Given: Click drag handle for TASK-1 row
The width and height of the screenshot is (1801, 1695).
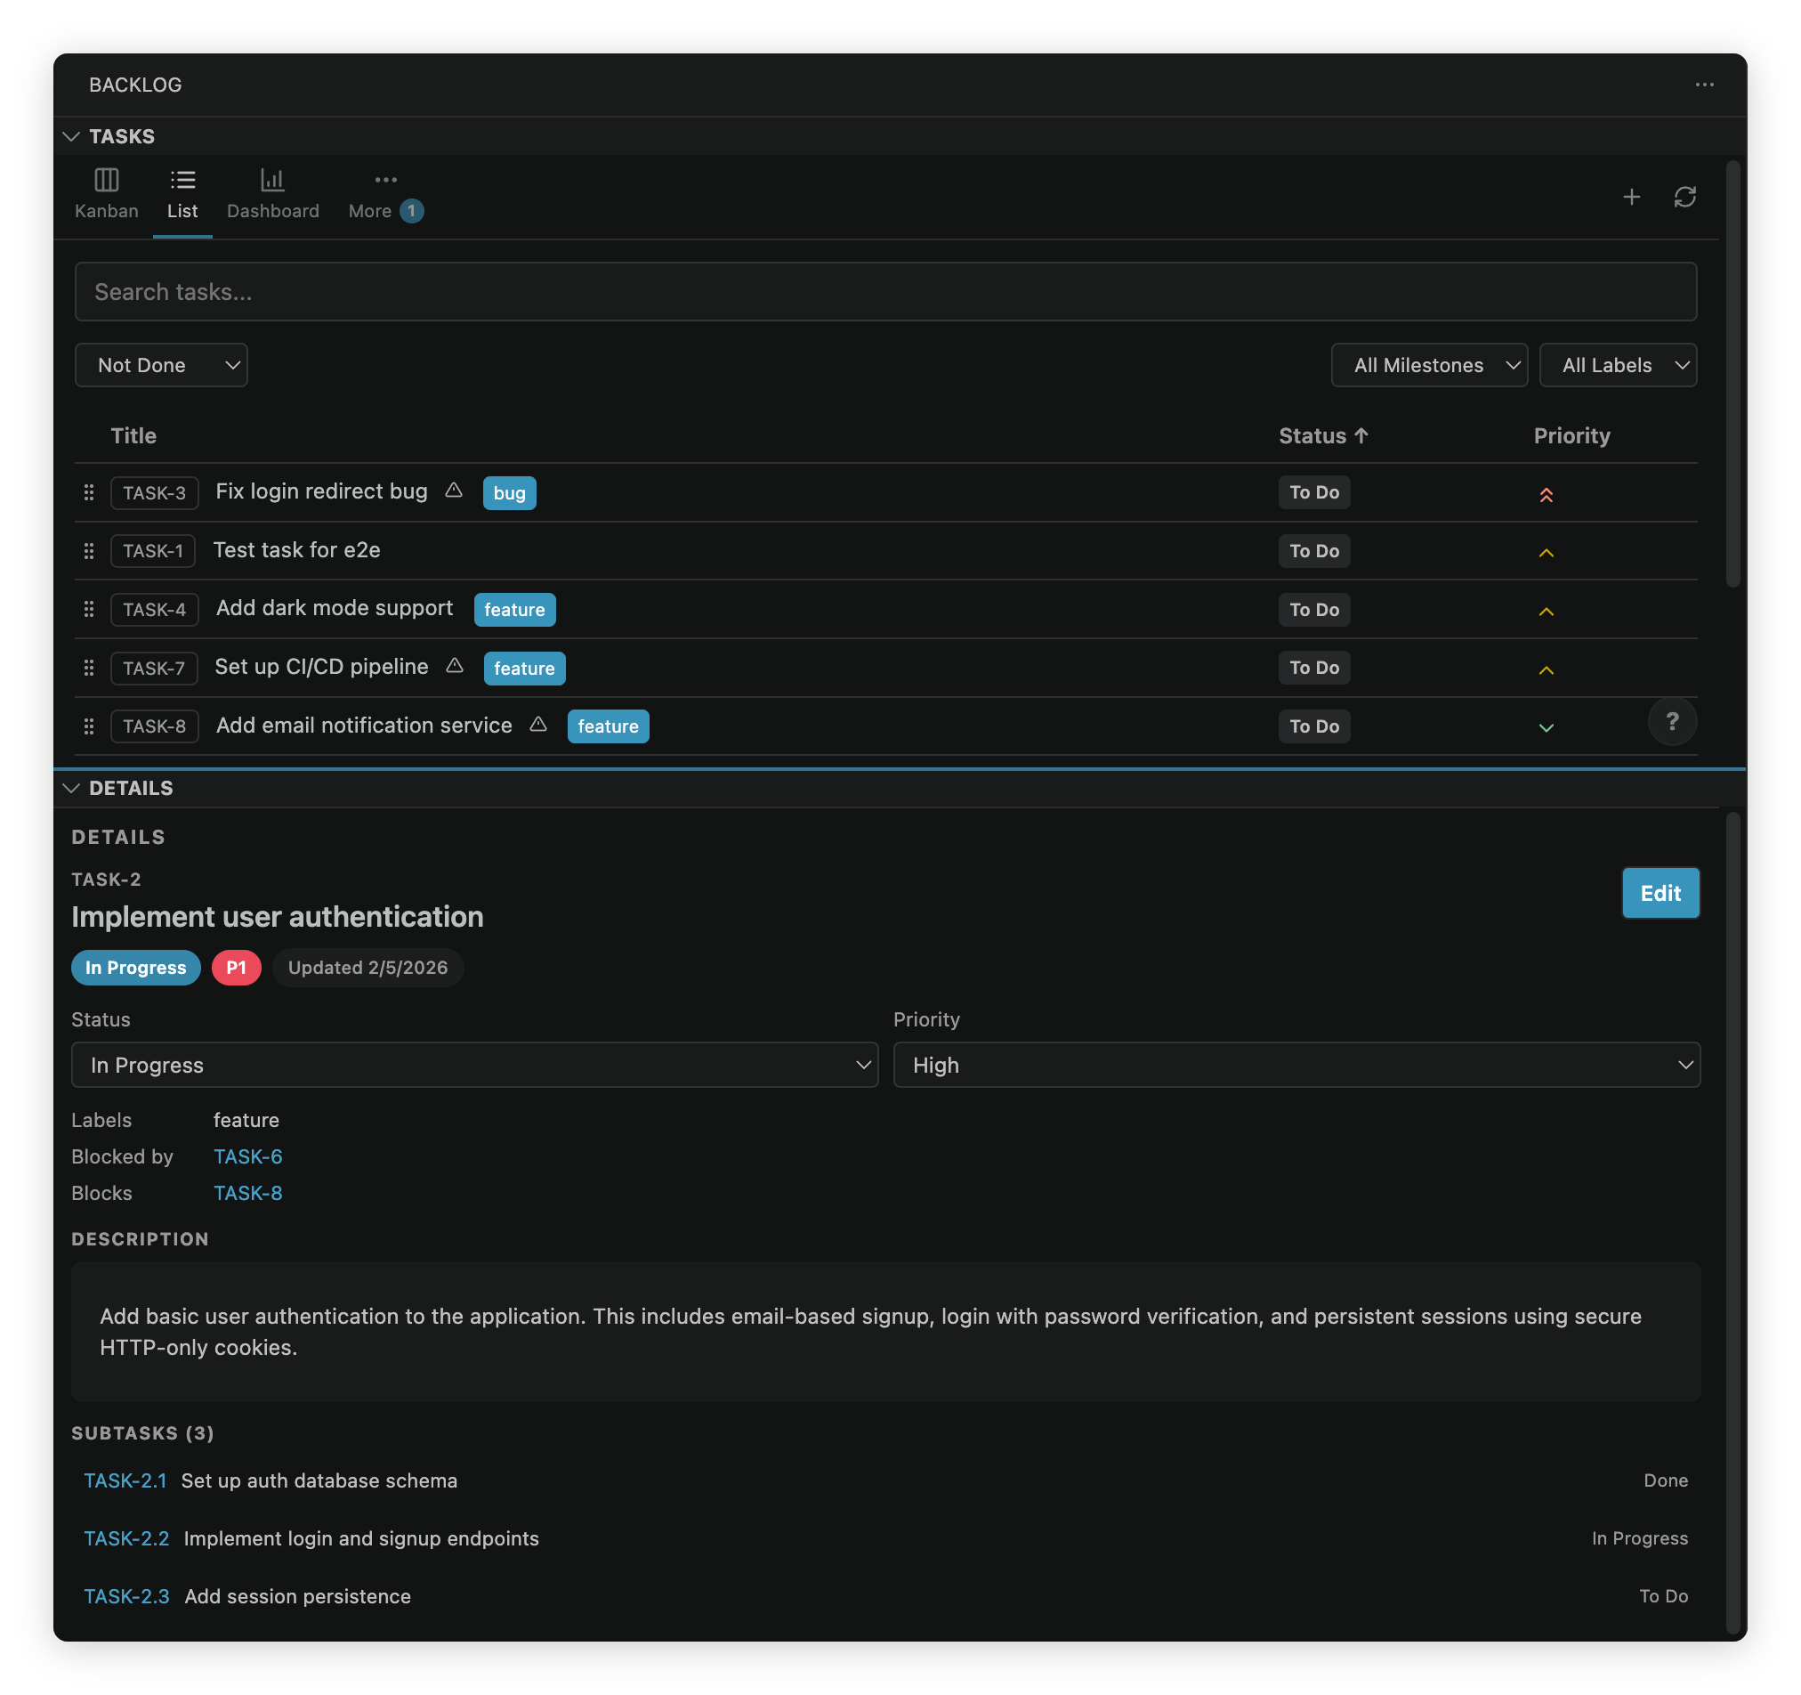Looking at the screenshot, I should coord(89,551).
